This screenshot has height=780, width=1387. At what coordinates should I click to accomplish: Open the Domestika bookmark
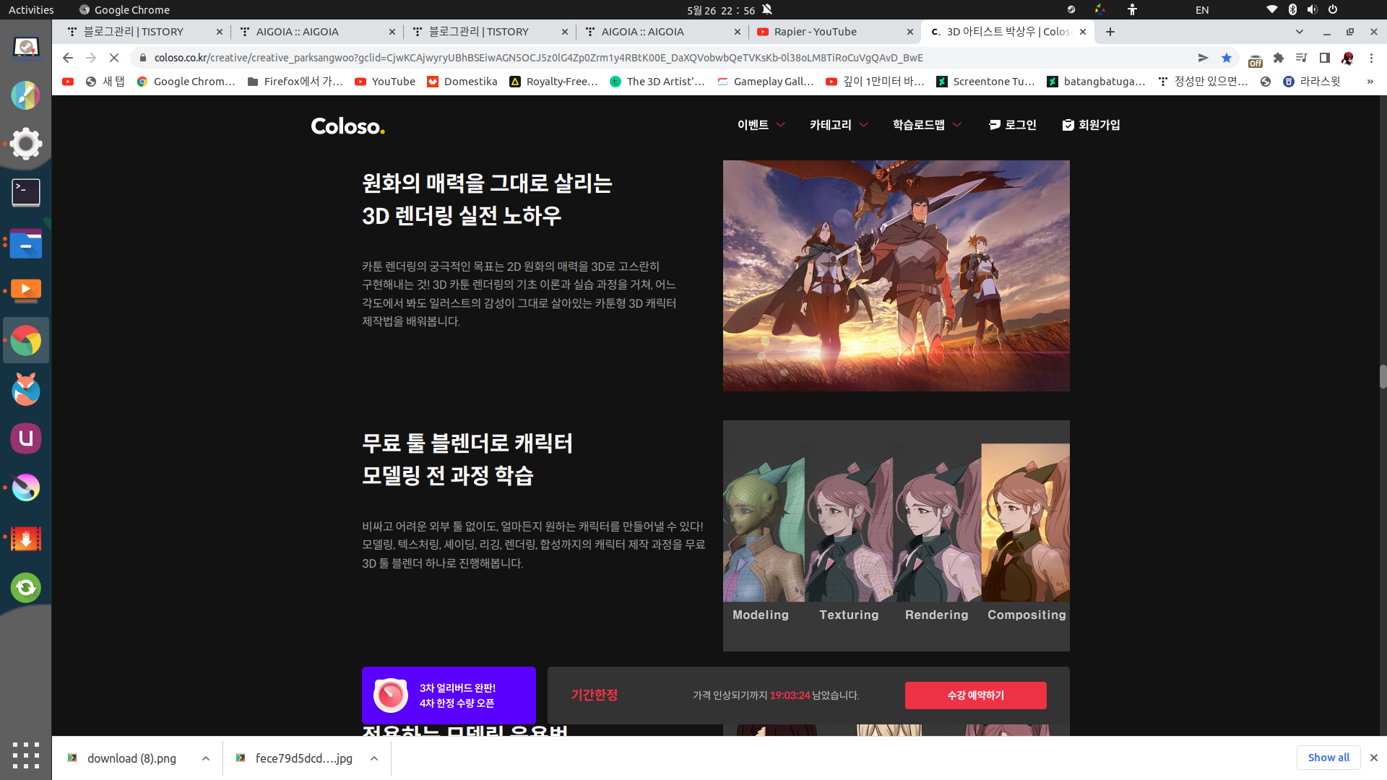coord(462,82)
